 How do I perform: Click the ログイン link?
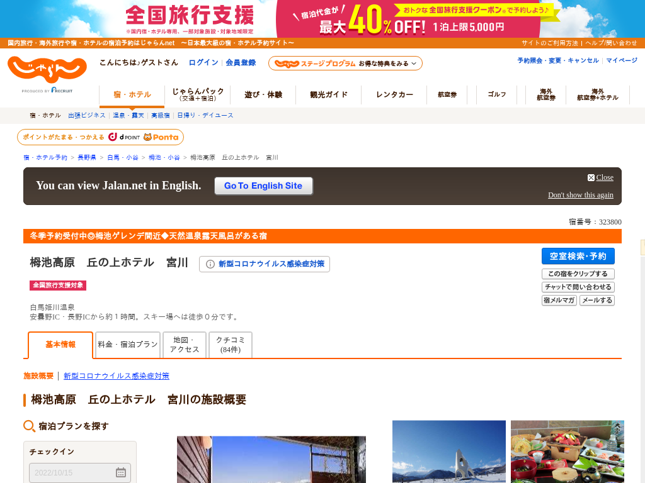203,62
